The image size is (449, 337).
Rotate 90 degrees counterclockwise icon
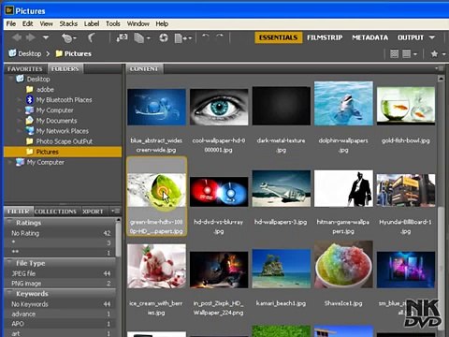coord(206,37)
